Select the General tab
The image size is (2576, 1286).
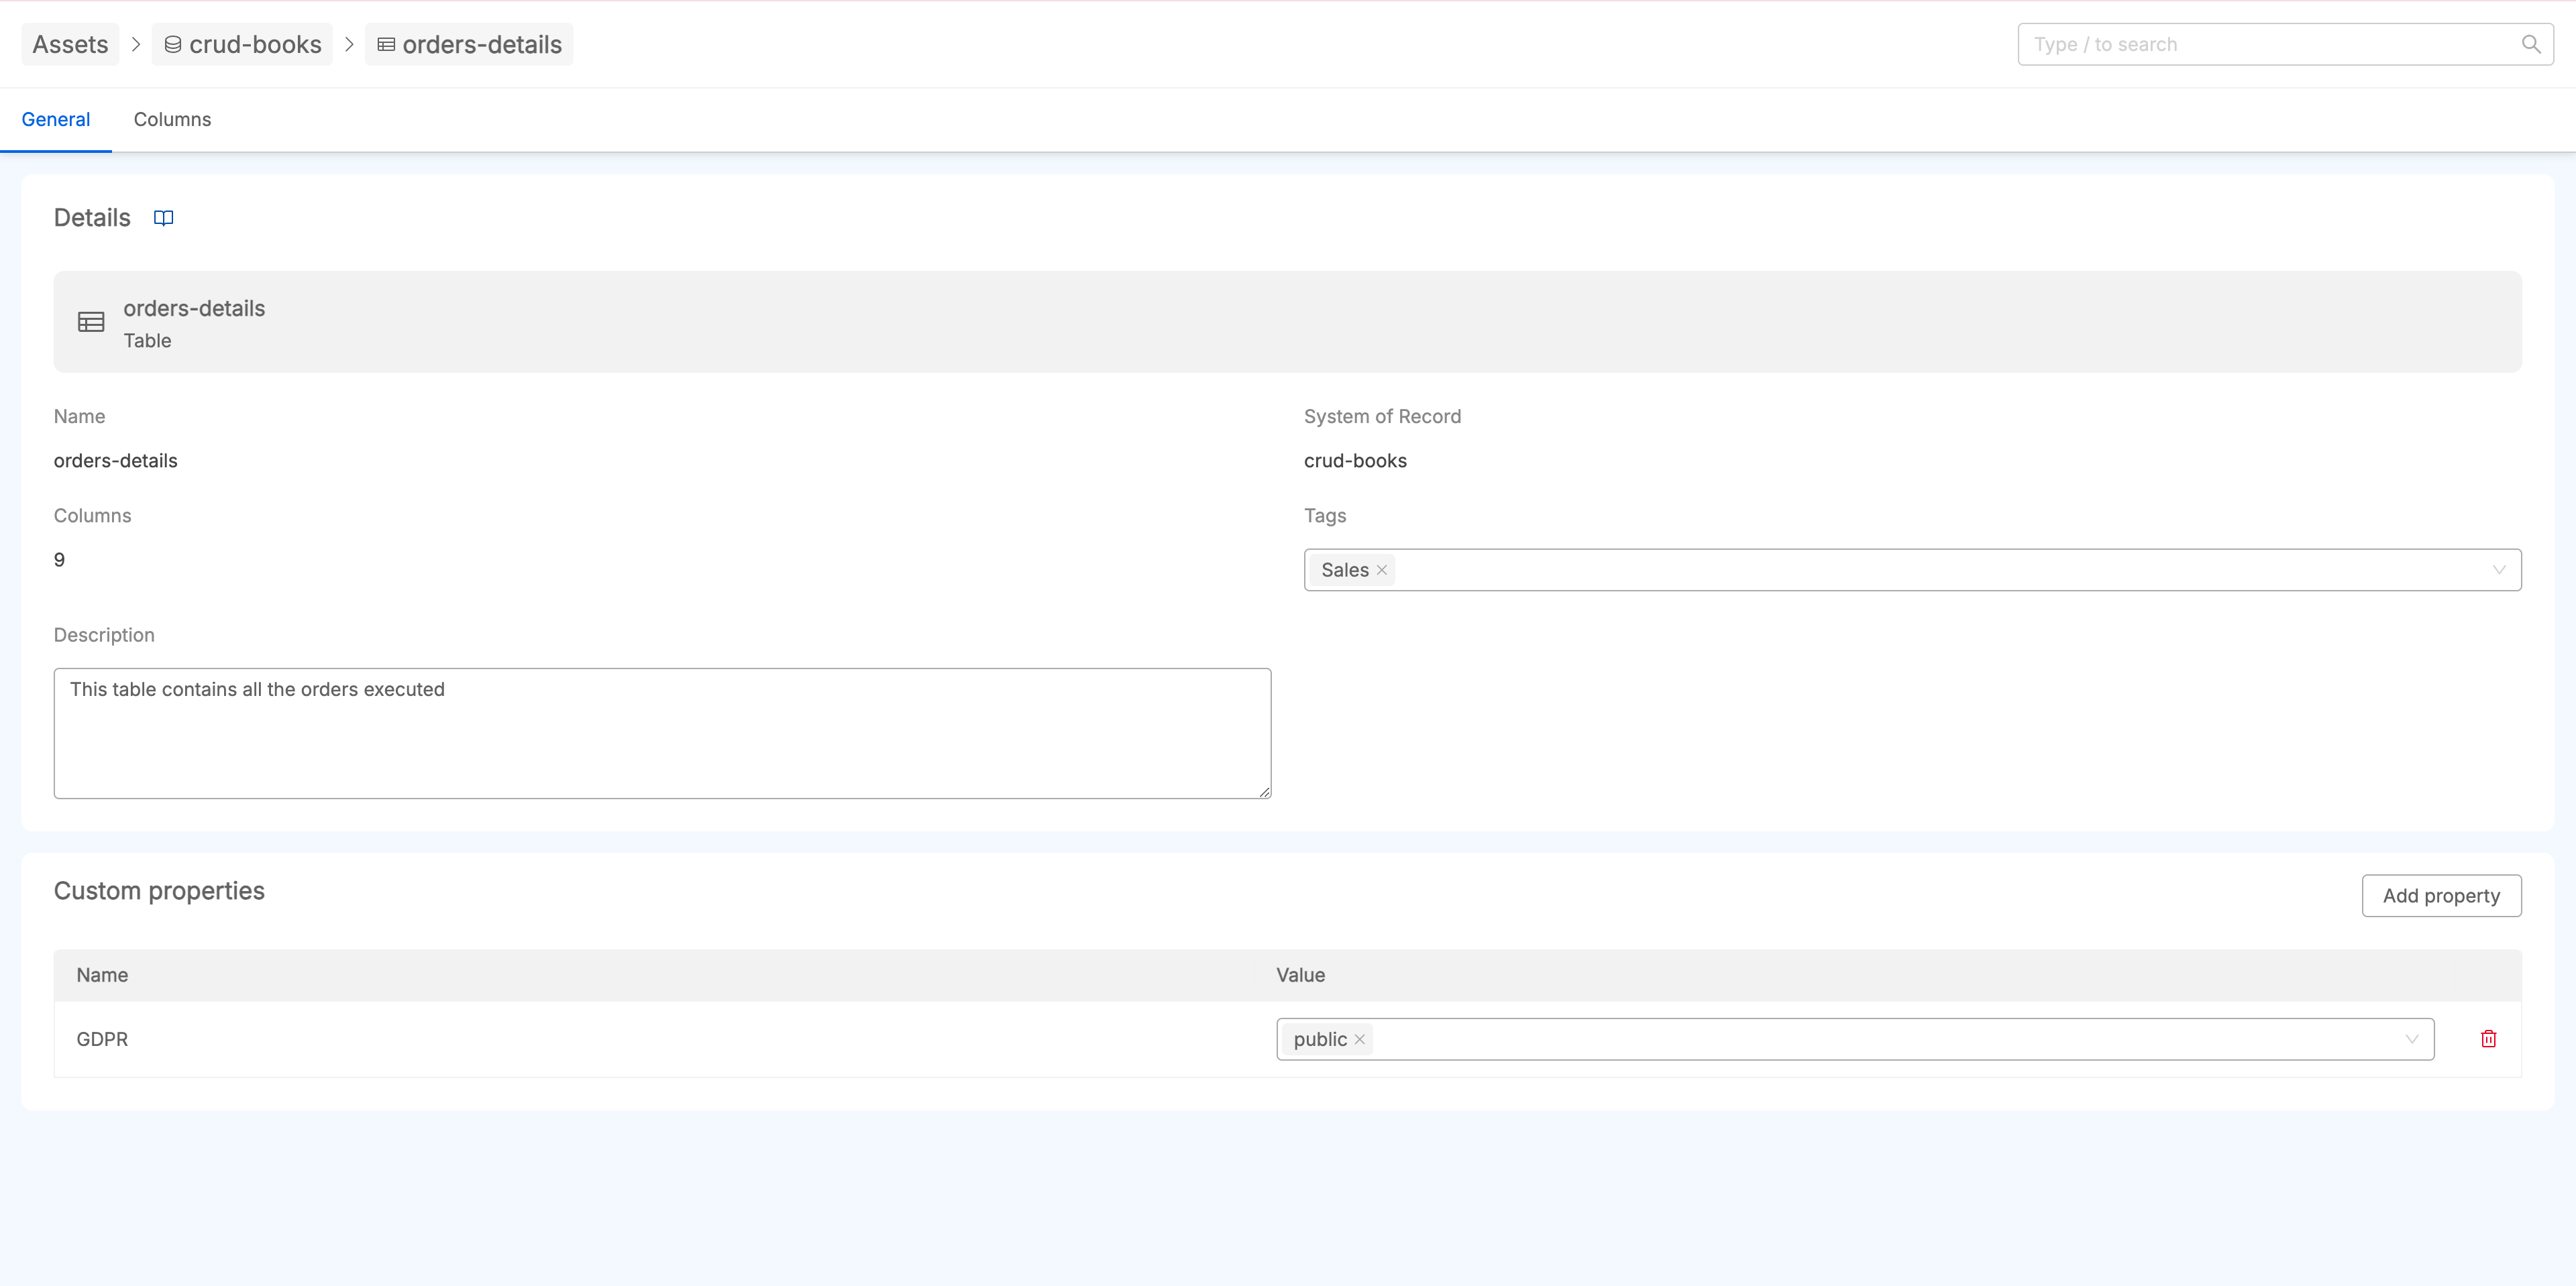[x=56, y=119]
